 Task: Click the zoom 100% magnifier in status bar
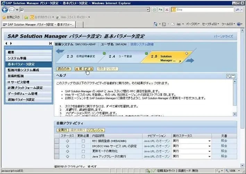pos(227,171)
